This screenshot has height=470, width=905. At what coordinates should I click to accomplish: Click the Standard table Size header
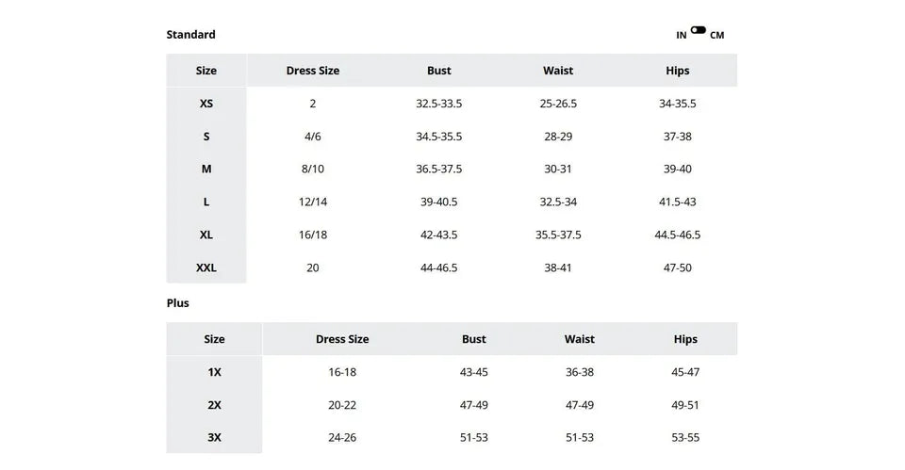click(206, 71)
